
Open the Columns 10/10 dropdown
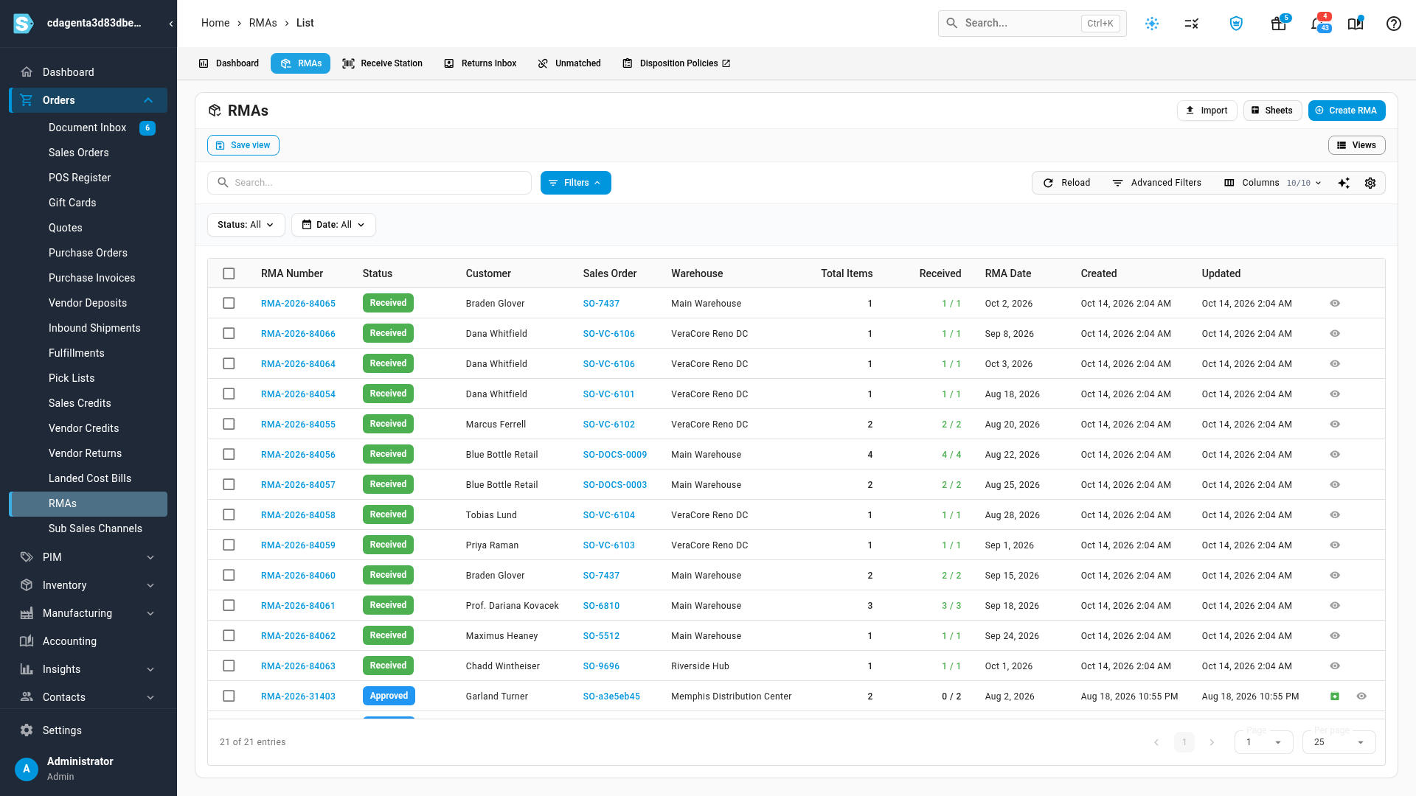(1273, 183)
